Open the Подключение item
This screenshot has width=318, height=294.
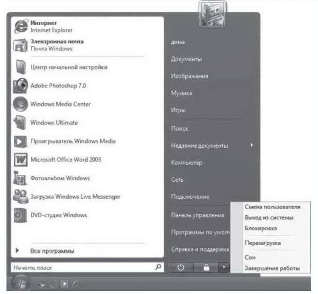pos(190,197)
